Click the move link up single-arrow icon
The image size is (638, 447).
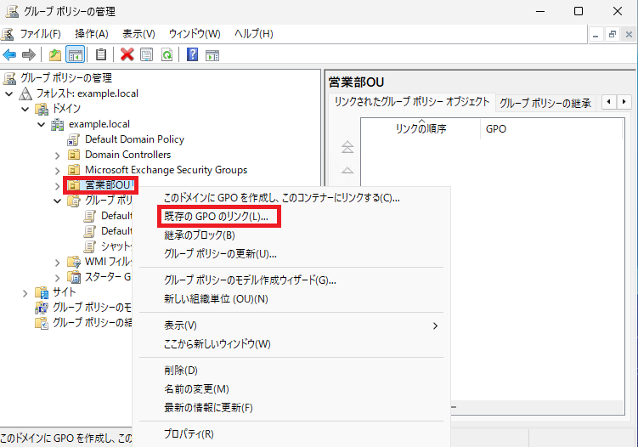(x=347, y=170)
